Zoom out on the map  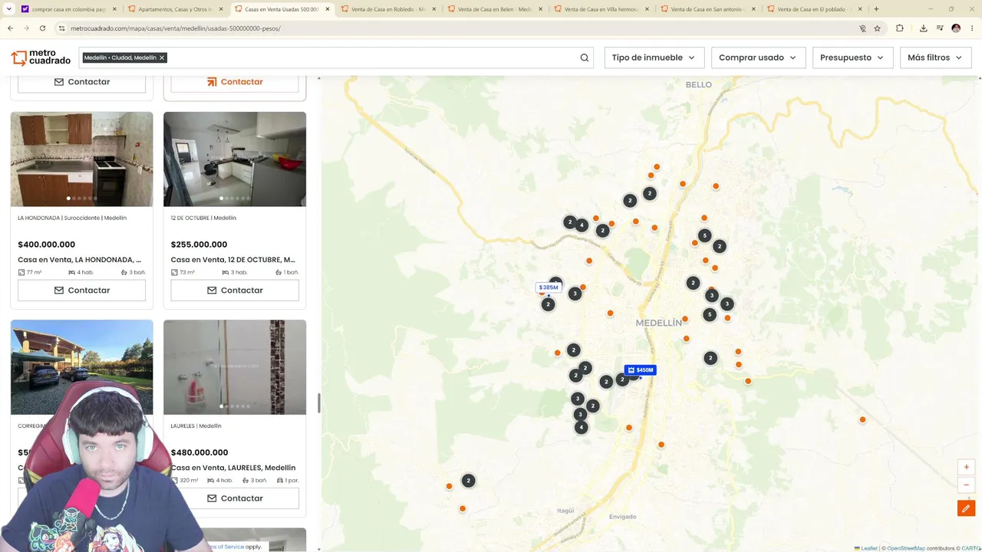pos(966,485)
